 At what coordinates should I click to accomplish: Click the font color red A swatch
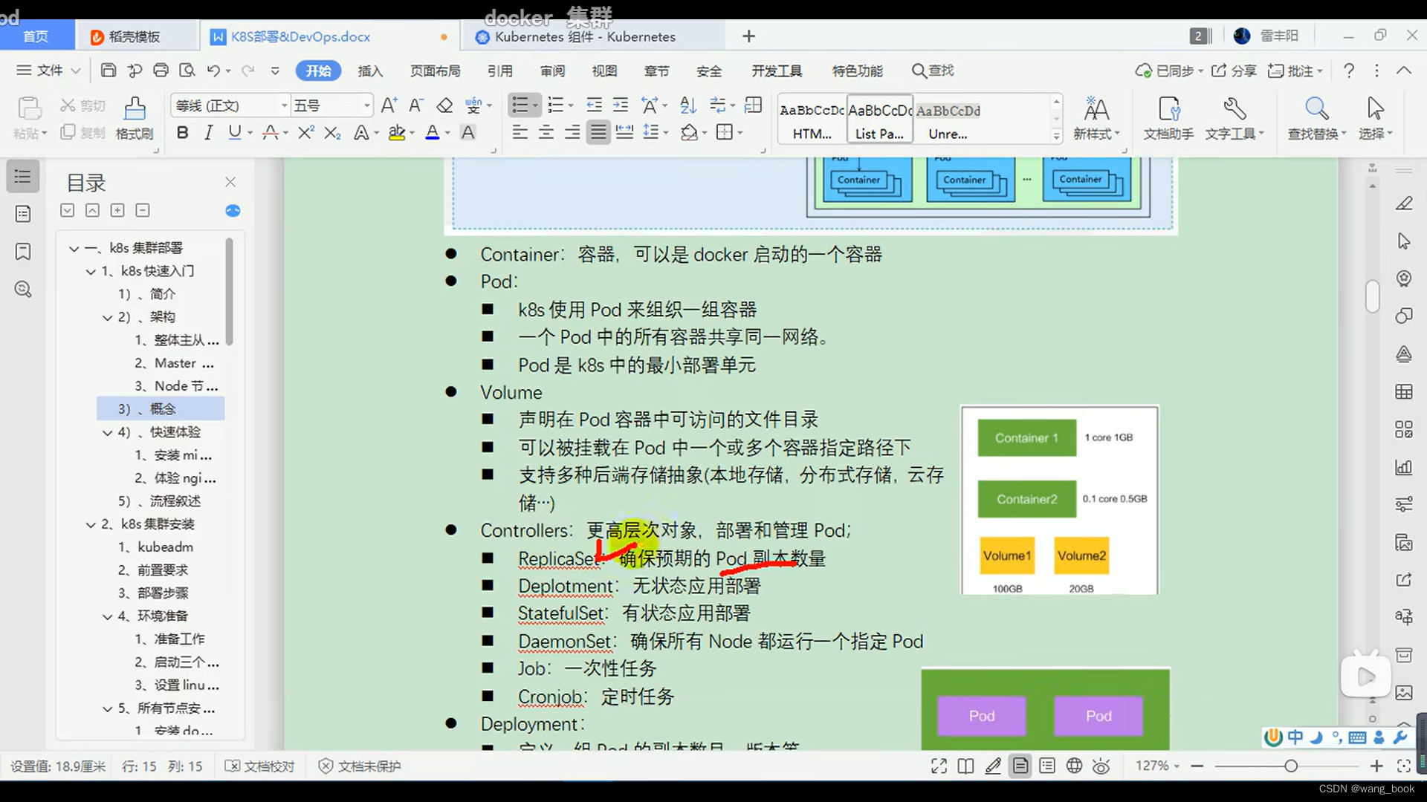433,133
